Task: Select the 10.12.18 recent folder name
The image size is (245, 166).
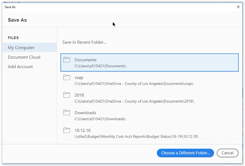Action: tap(82, 130)
